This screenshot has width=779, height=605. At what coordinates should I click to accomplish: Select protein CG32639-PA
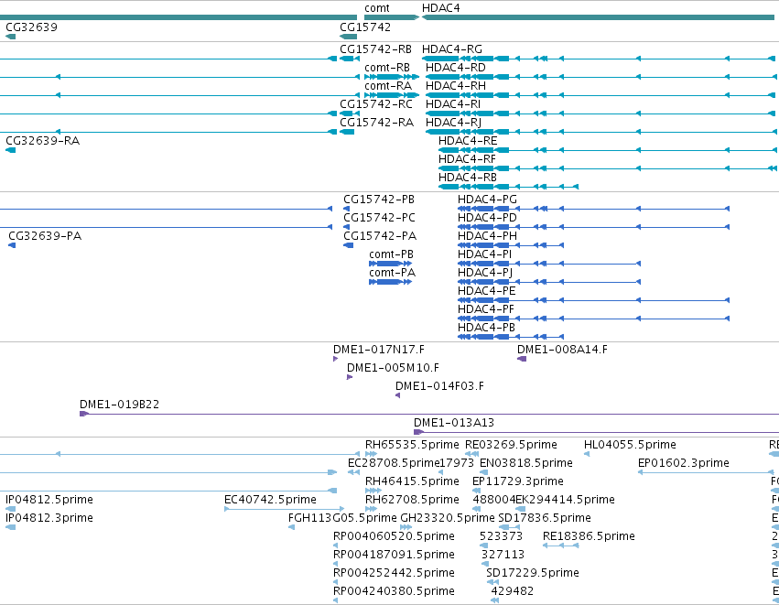coord(45,236)
